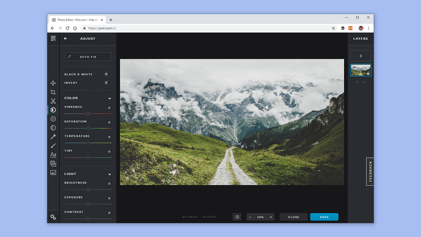Click the Close button

(294, 217)
